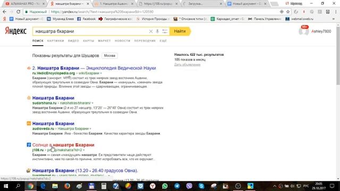Launch Yandex Browser from the taskbar
This screenshot has height=191, width=340.
[x=152, y=186]
